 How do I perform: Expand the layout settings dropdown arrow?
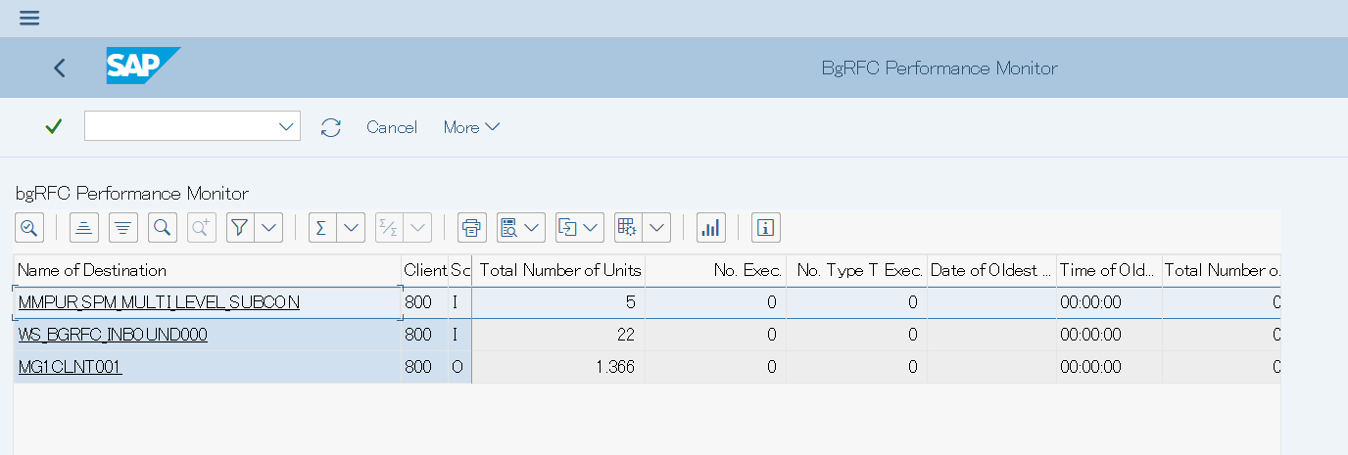click(657, 228)
